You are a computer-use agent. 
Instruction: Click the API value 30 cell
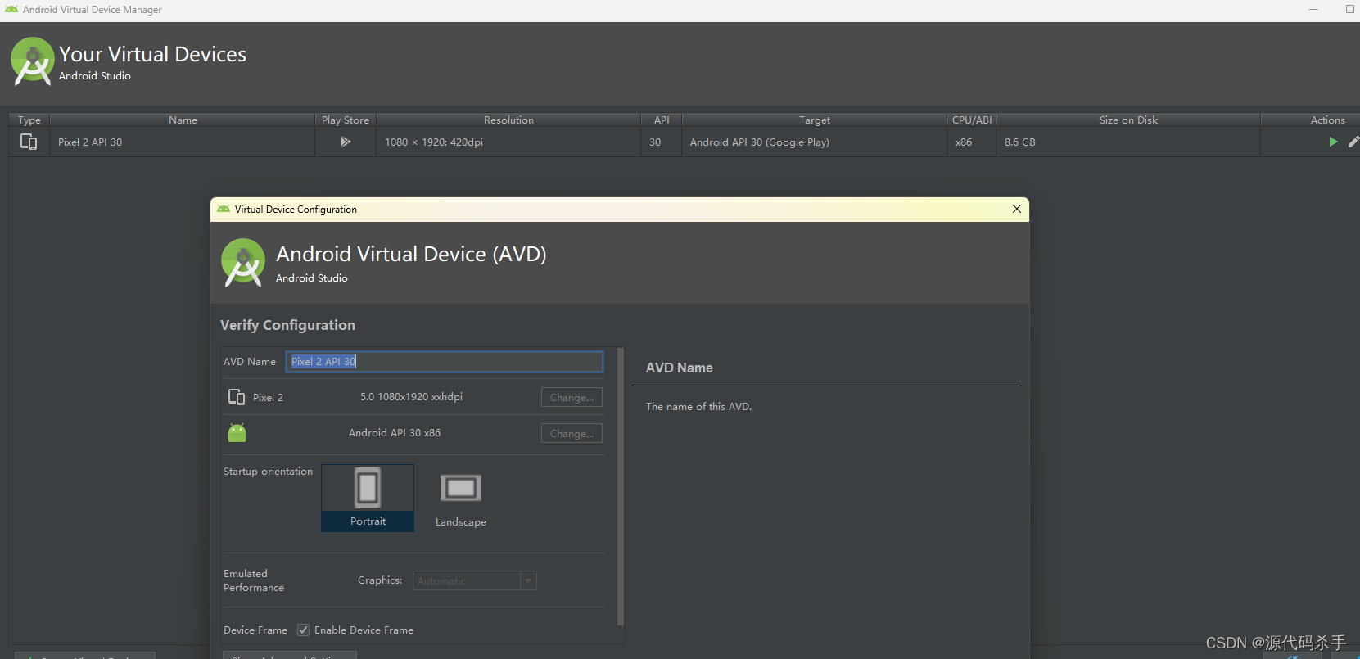(x=662, y=142)
